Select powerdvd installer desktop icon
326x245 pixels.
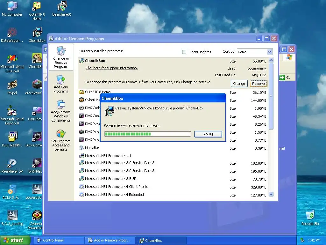34,192
